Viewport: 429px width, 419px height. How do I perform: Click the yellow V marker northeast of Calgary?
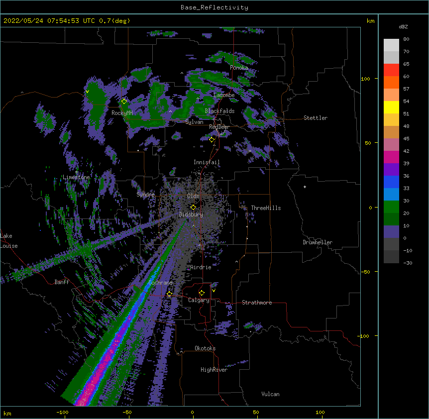[214, 291]
